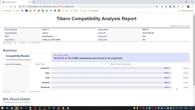Open the user profile avatar
This screenshot has width=195, height=110.
[188, 7]
